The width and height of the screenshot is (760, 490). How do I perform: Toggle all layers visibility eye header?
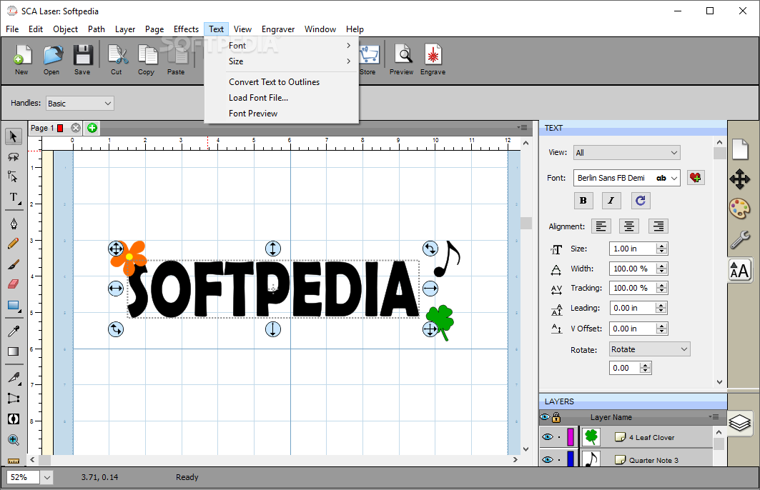point(546,417)
